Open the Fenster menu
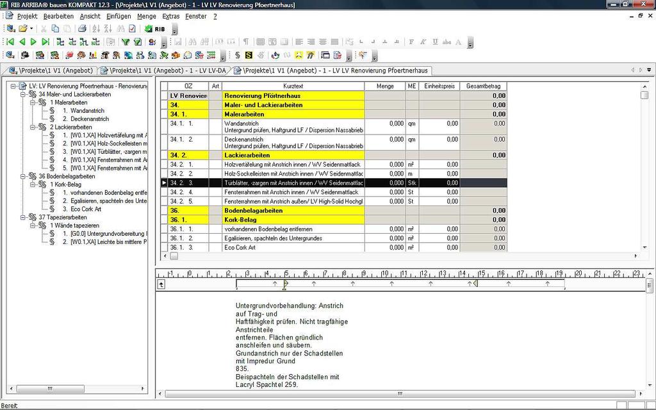 coord(196,16)
